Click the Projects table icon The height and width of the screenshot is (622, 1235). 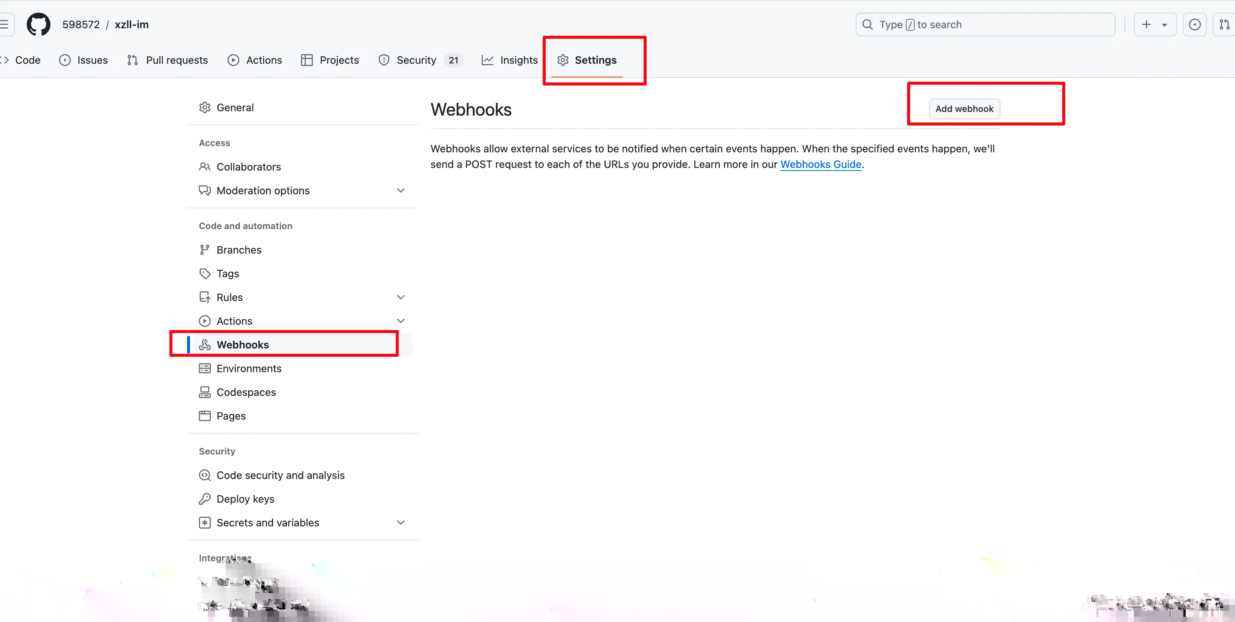click(307, 60)
